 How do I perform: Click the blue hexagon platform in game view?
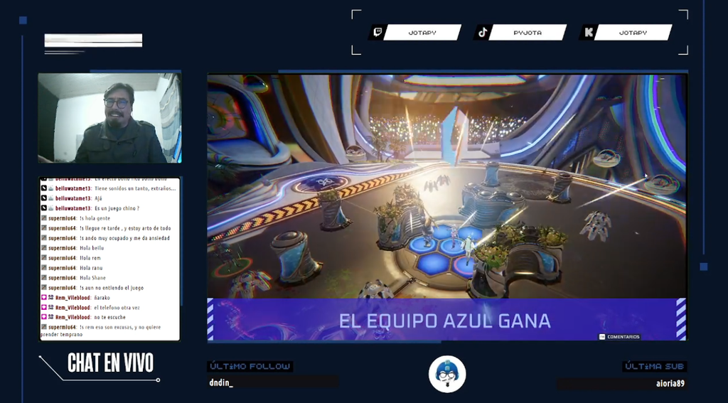(446, 251)
